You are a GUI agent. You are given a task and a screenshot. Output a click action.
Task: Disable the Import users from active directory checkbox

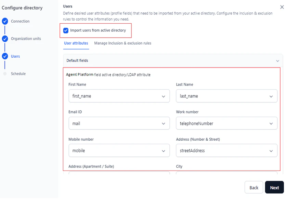(x=66, y=31)
